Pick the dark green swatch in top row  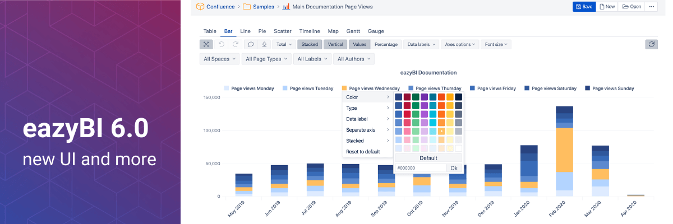click(x=416, y=97)
